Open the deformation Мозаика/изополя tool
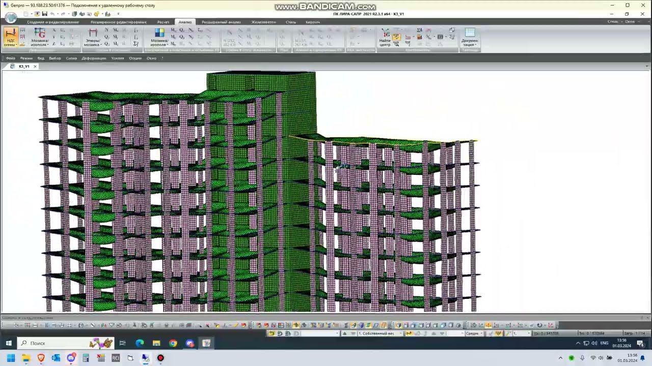The width and height of the screenshot is (652, 366). tap(39, 38)
